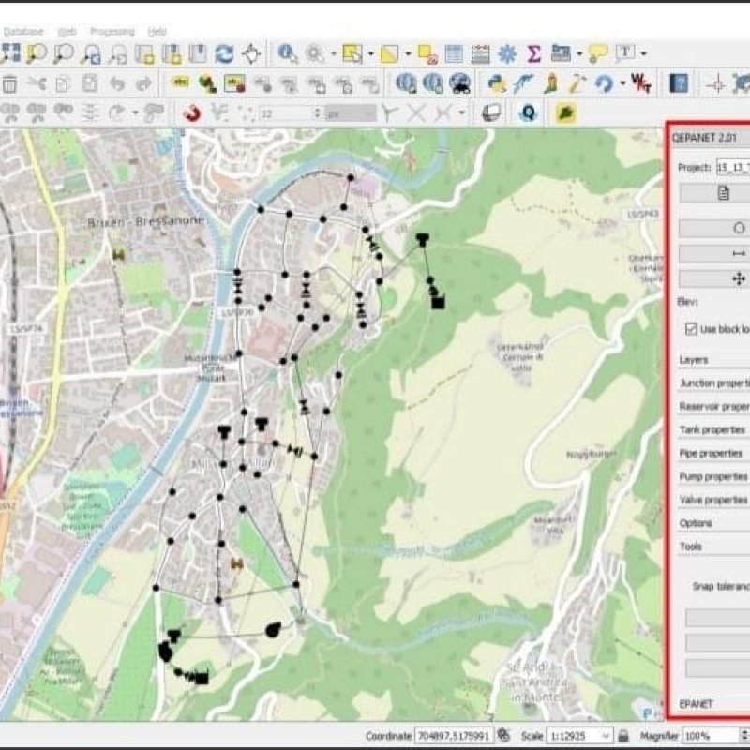
Task: Open the Processing menu
Action: tap(112, 31)
